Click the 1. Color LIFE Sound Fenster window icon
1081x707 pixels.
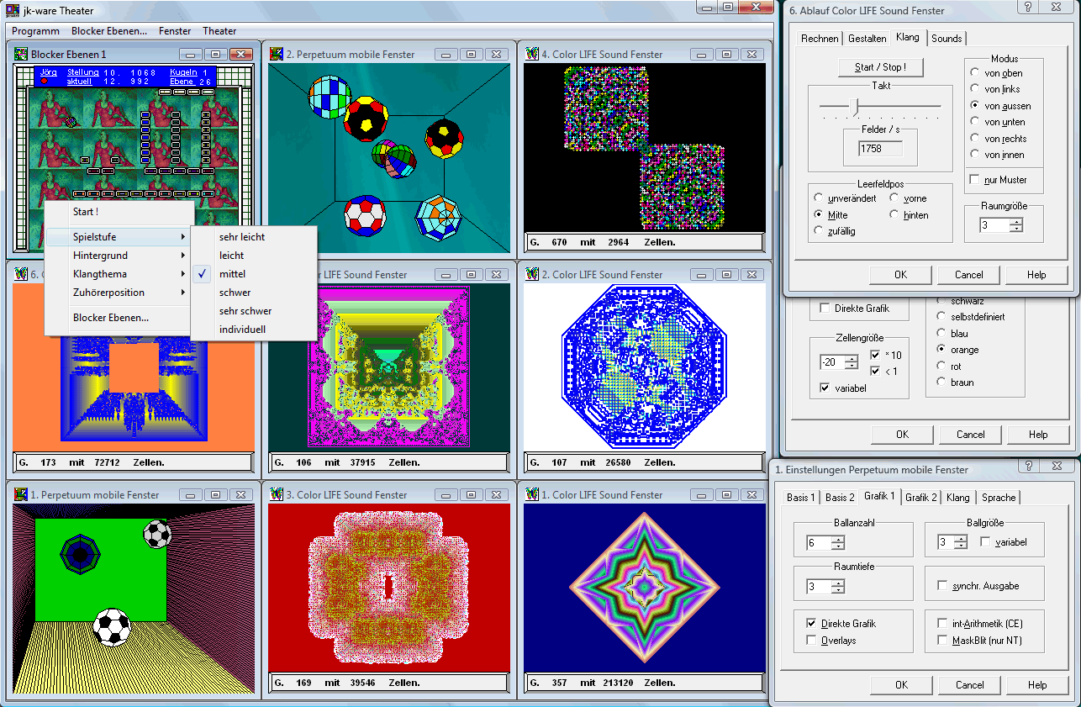point(531,494)
